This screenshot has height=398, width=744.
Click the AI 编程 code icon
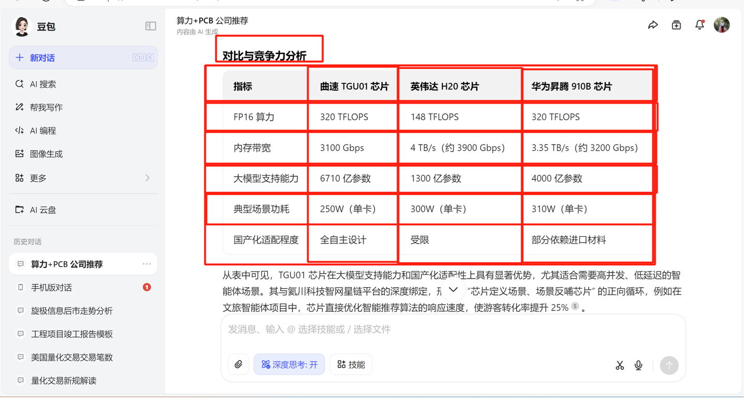(20, 131)
